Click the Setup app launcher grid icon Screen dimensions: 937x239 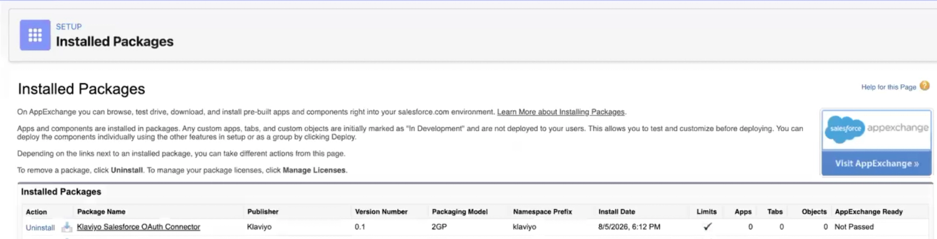point(35,35)
